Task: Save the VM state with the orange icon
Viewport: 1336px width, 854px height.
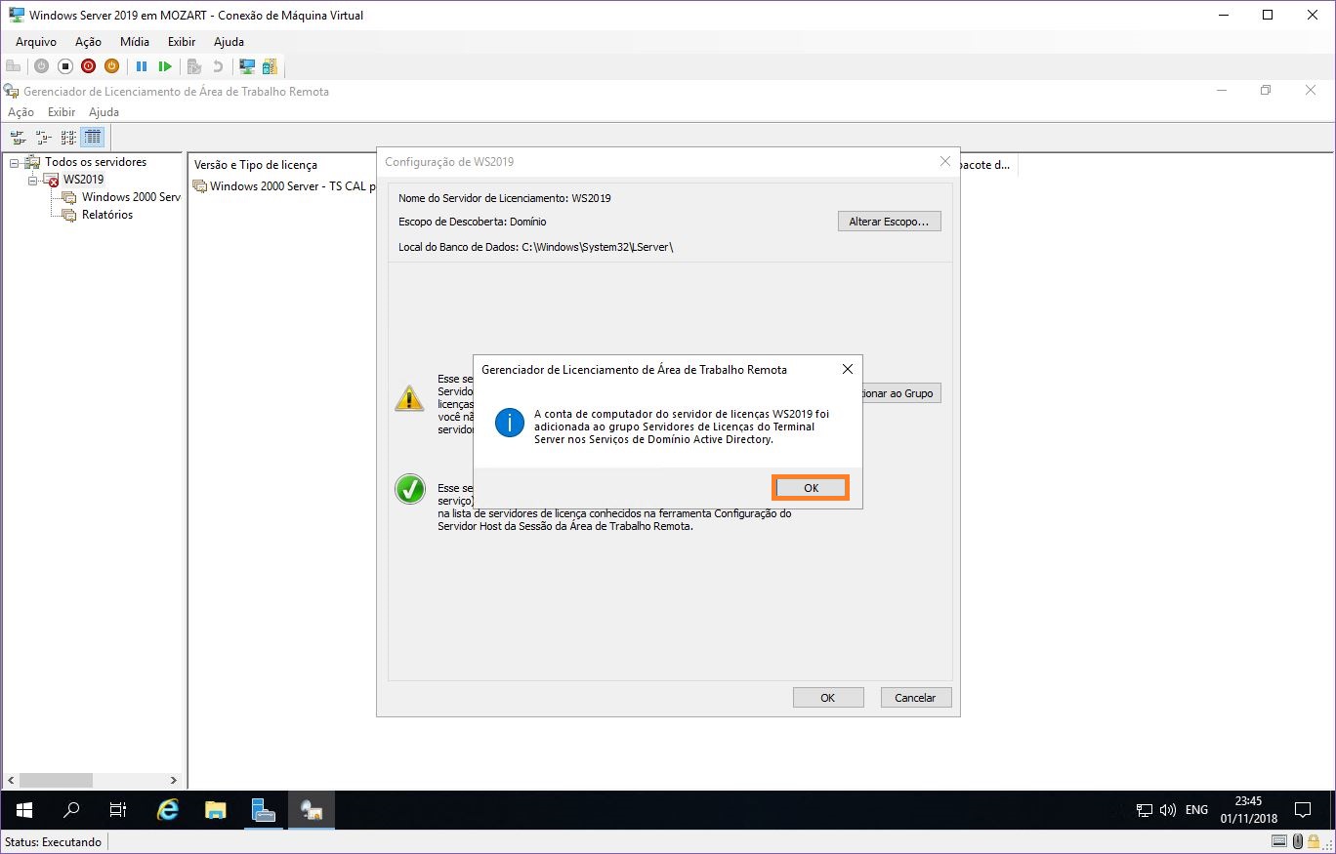Action: click(x=111, y=66)
